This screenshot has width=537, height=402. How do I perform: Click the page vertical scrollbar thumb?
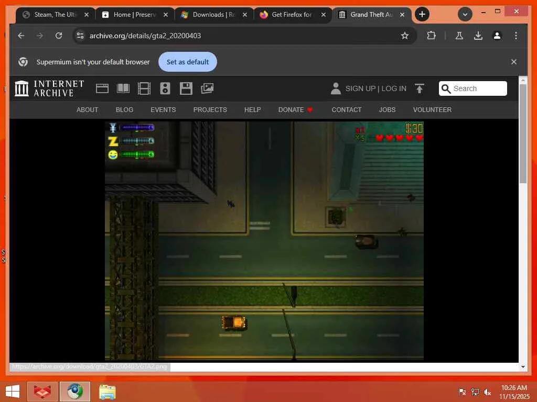click(x=523, y=133)
